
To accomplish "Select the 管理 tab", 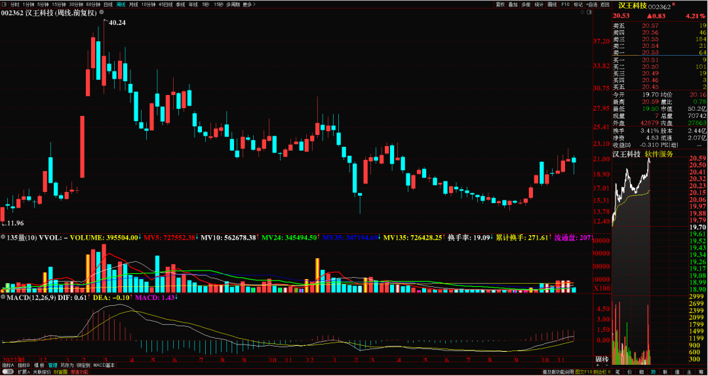I will 53,365.
